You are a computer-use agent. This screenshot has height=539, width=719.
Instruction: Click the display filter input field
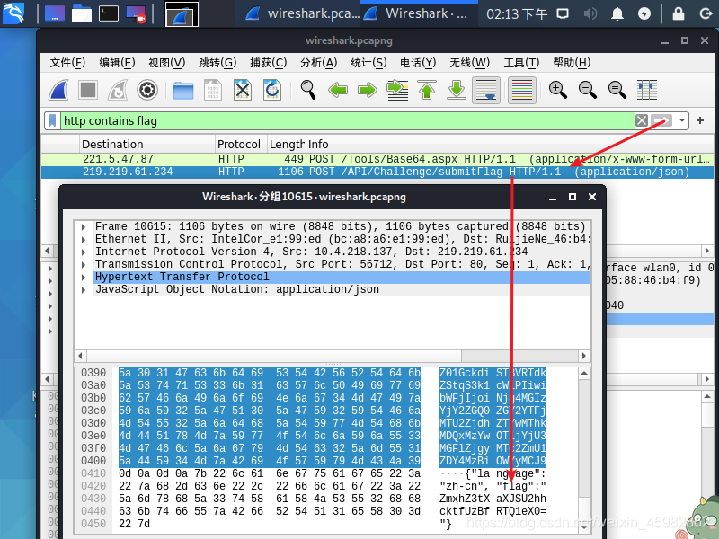348,121
